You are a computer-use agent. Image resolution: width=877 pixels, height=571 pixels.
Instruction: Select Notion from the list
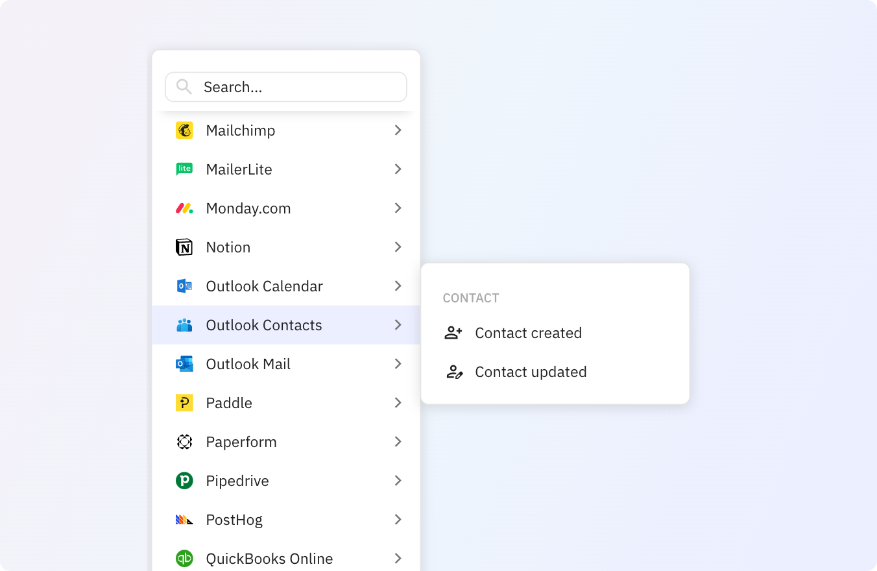tap(286, 247)
